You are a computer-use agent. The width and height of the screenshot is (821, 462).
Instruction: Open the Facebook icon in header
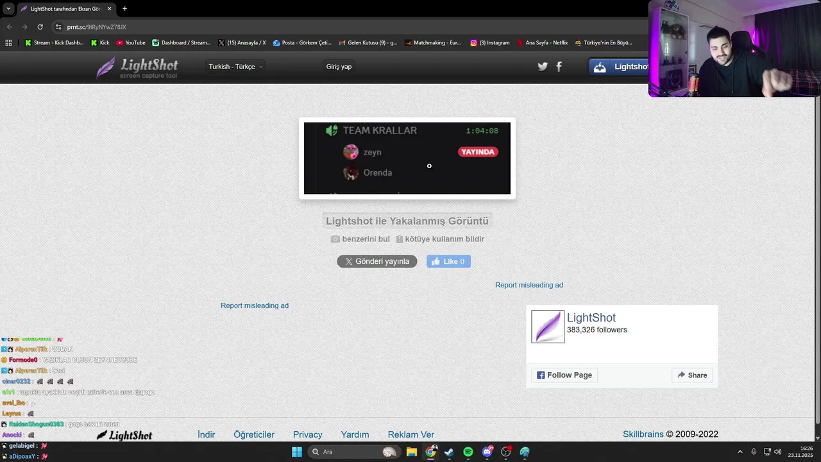coord(559,67)
